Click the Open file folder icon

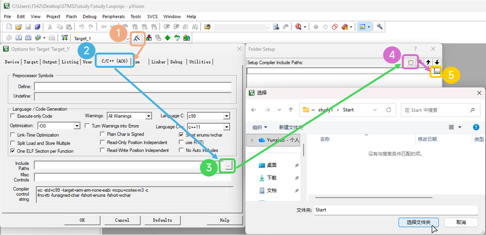click(x=18, y=27)
